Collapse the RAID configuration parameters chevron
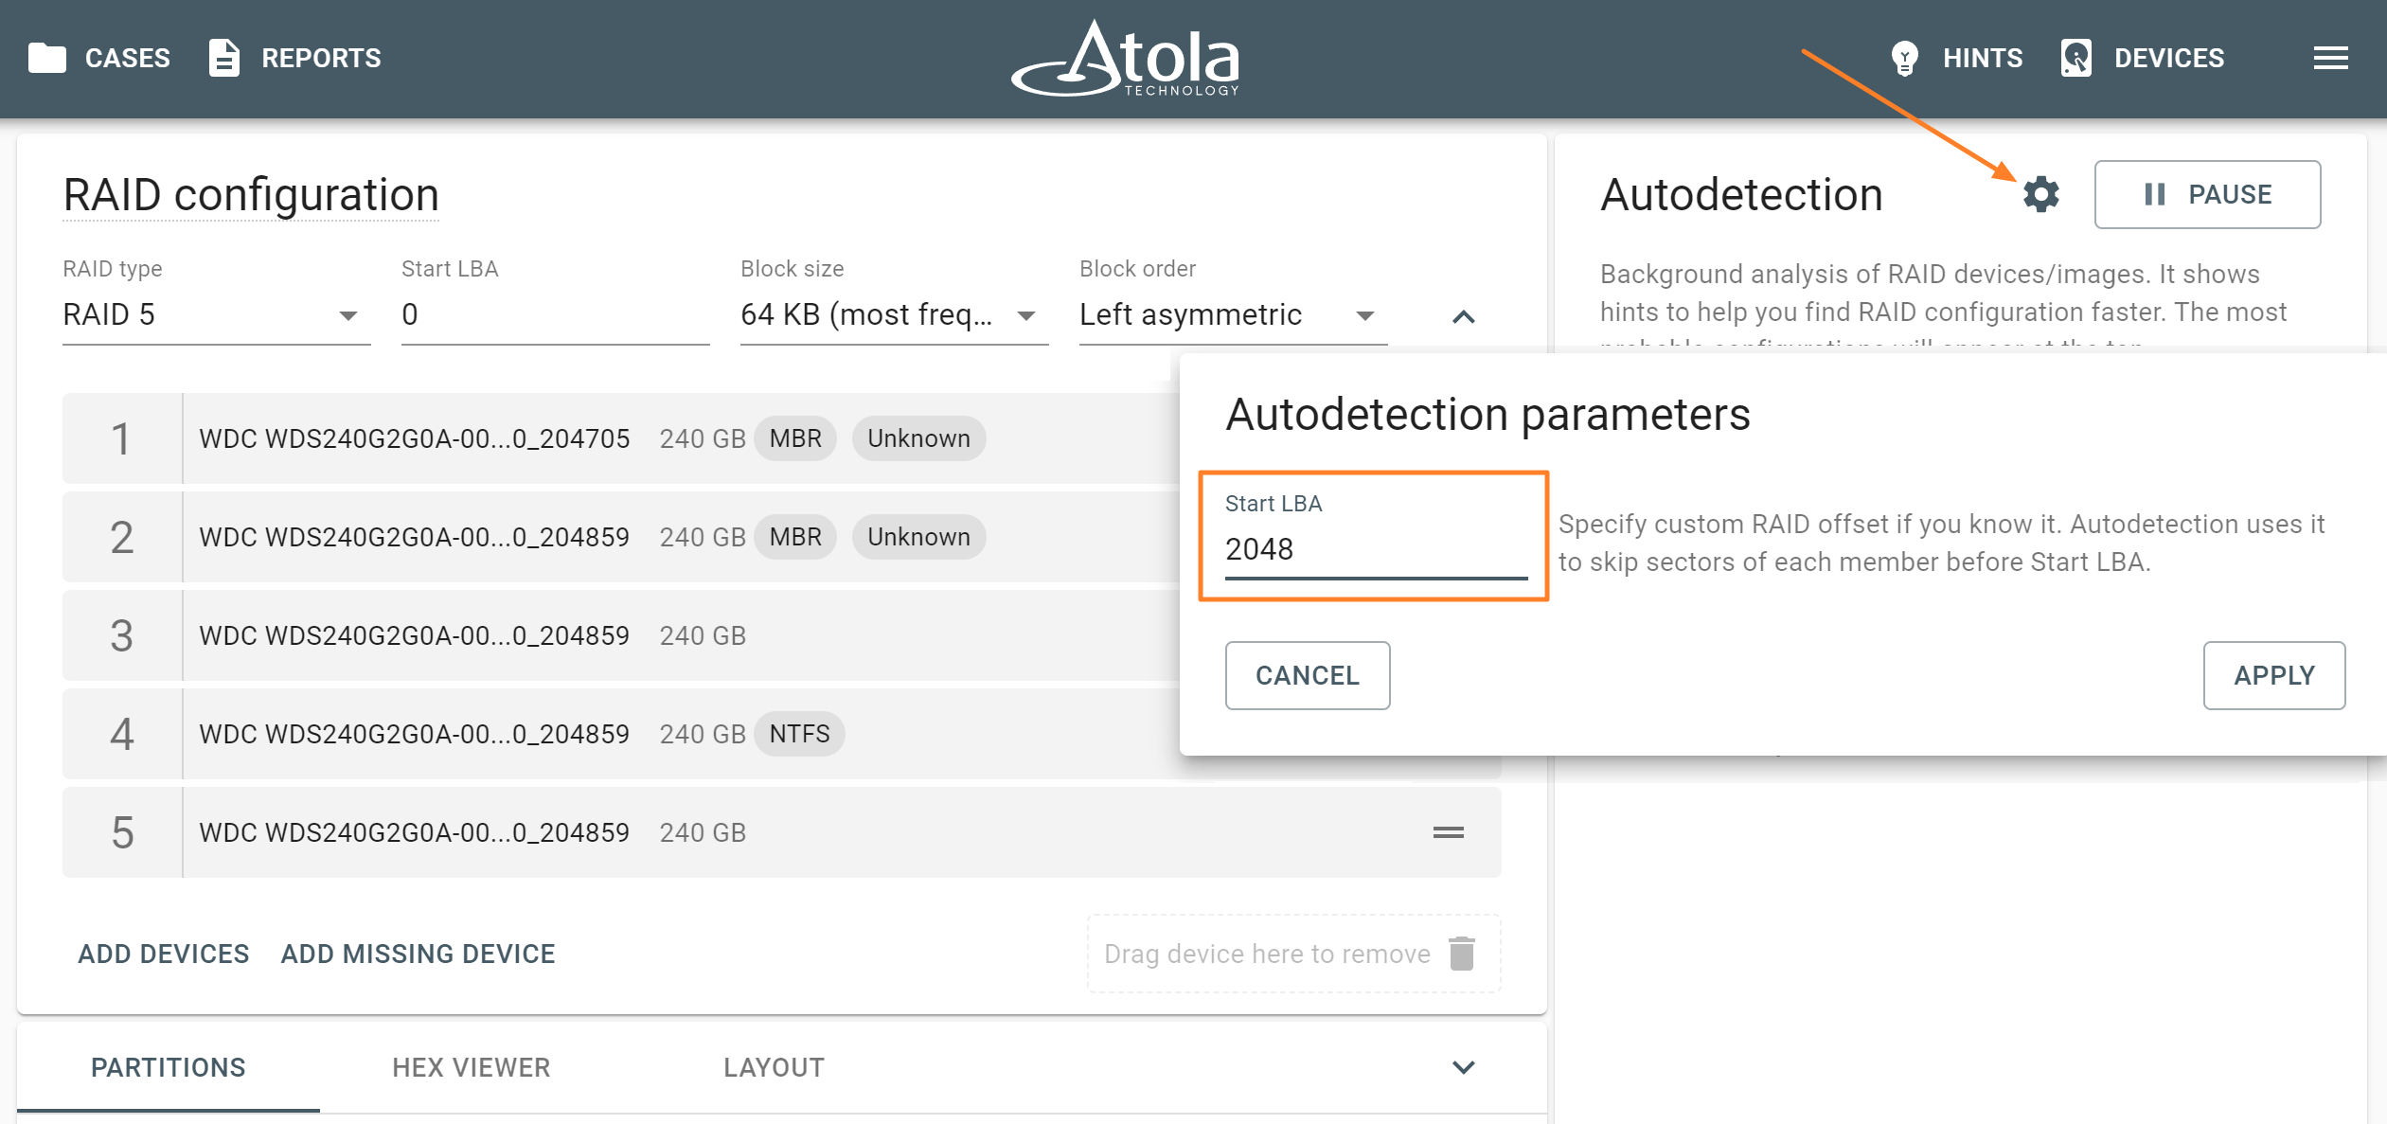Image resolution: width=2387 pixels, height=1124 pixels. point(1463,316)
